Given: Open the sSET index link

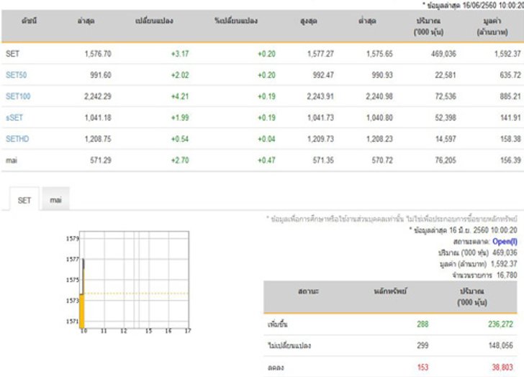Looking at the screenshot, I should point(14,117).
